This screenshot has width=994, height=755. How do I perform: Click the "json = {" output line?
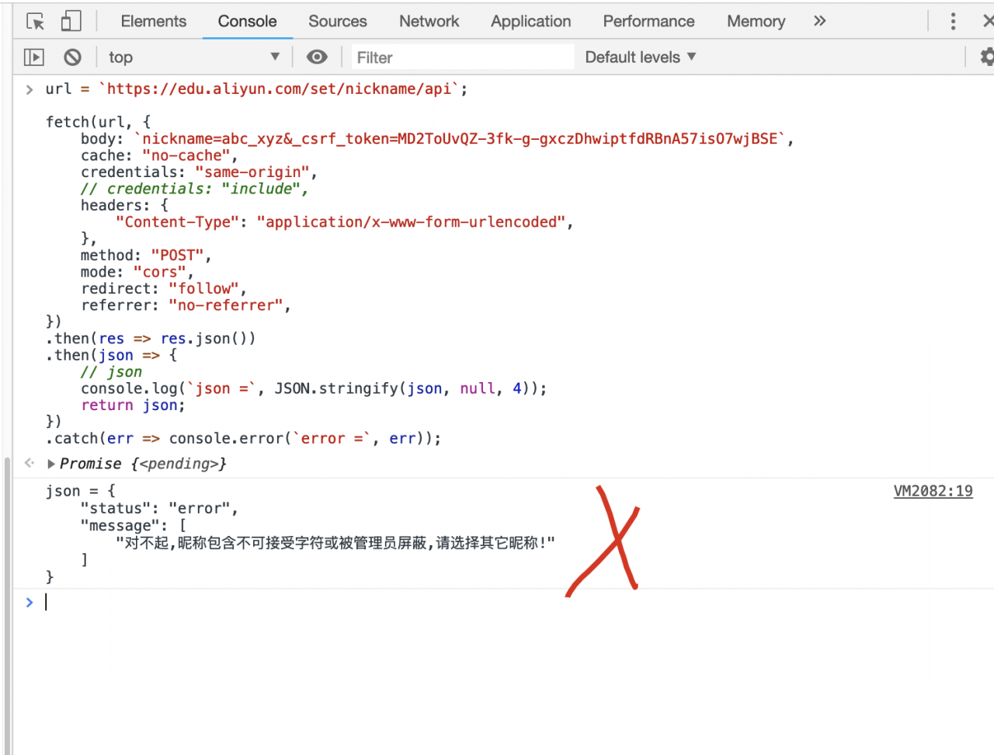(x=81, y=491)
